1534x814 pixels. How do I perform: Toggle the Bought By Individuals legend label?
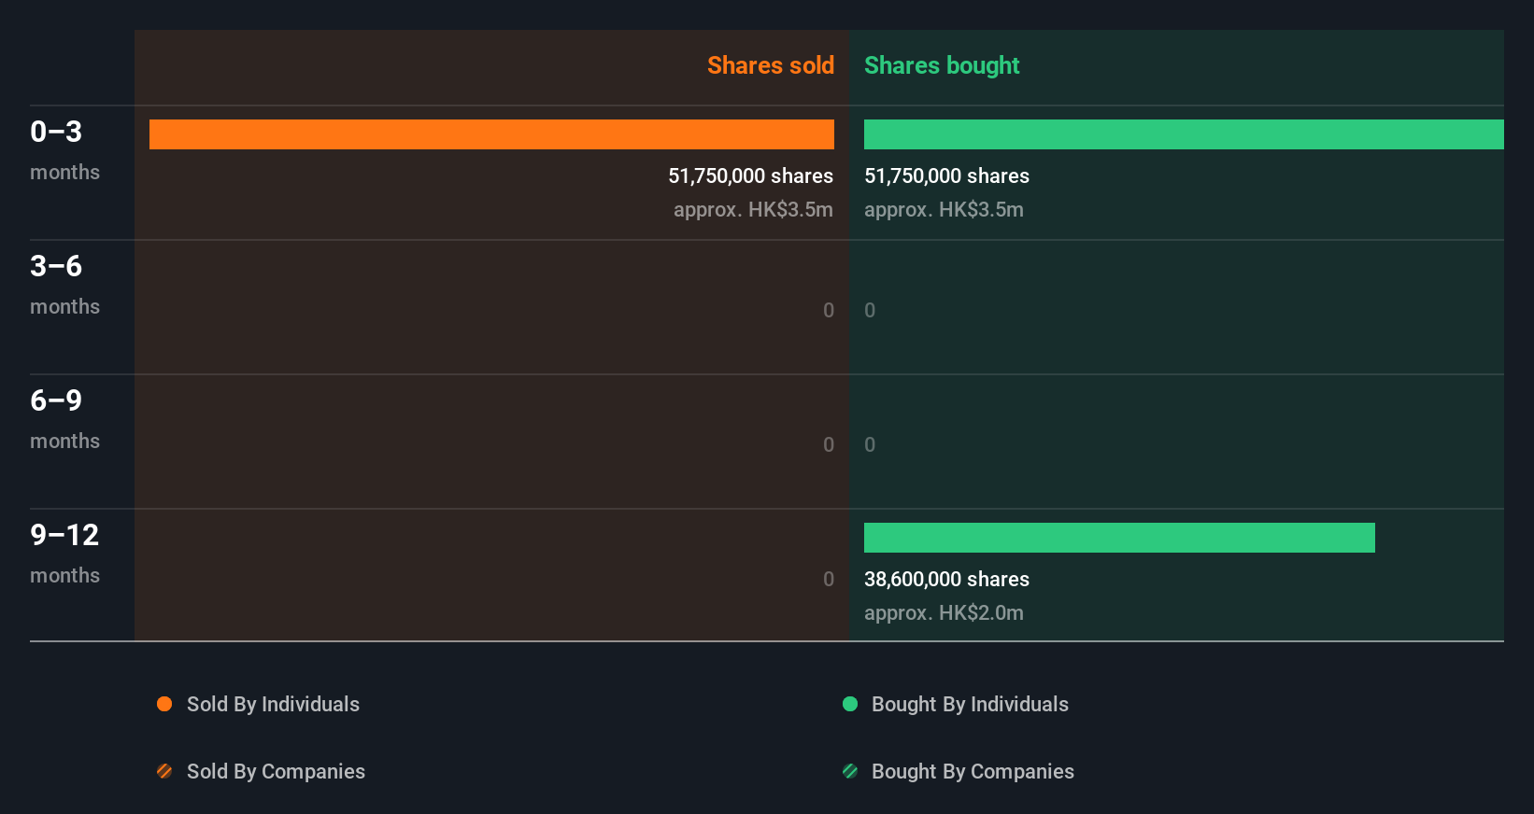pyautogui.click(x=970, y=704)
